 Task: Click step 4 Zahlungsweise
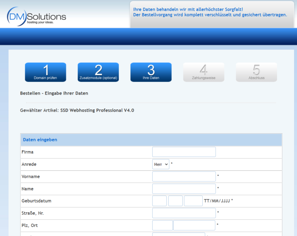(203, 72)
